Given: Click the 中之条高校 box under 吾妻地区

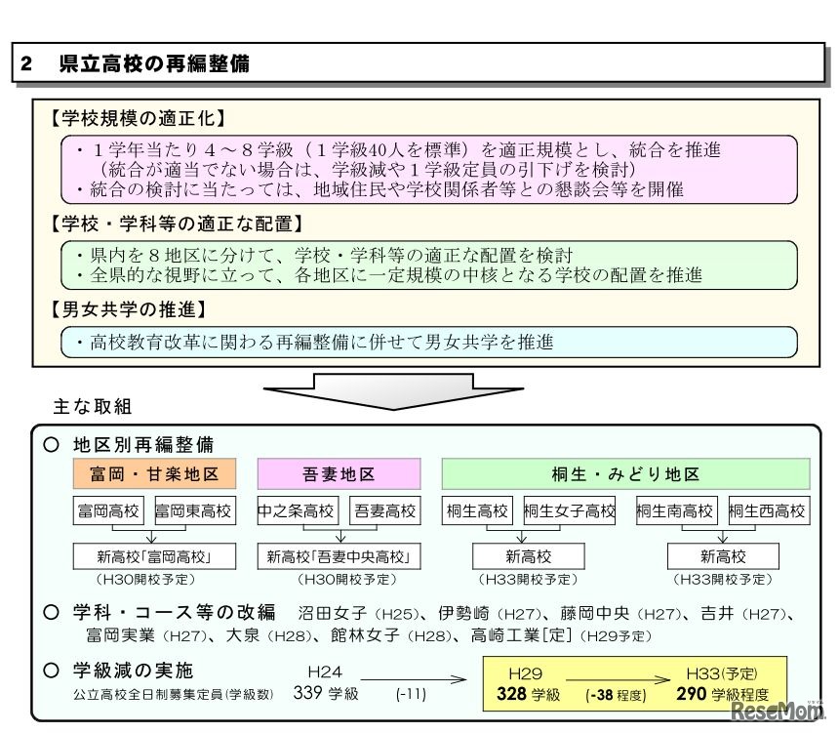Looking at the screenshot, I should click(x=297, y=509).
